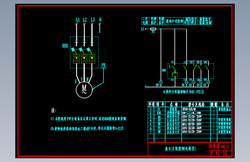The height and width of the screenshot is (162, 250).
Task: Select contact terminal label 13
Action: [185, 62]
